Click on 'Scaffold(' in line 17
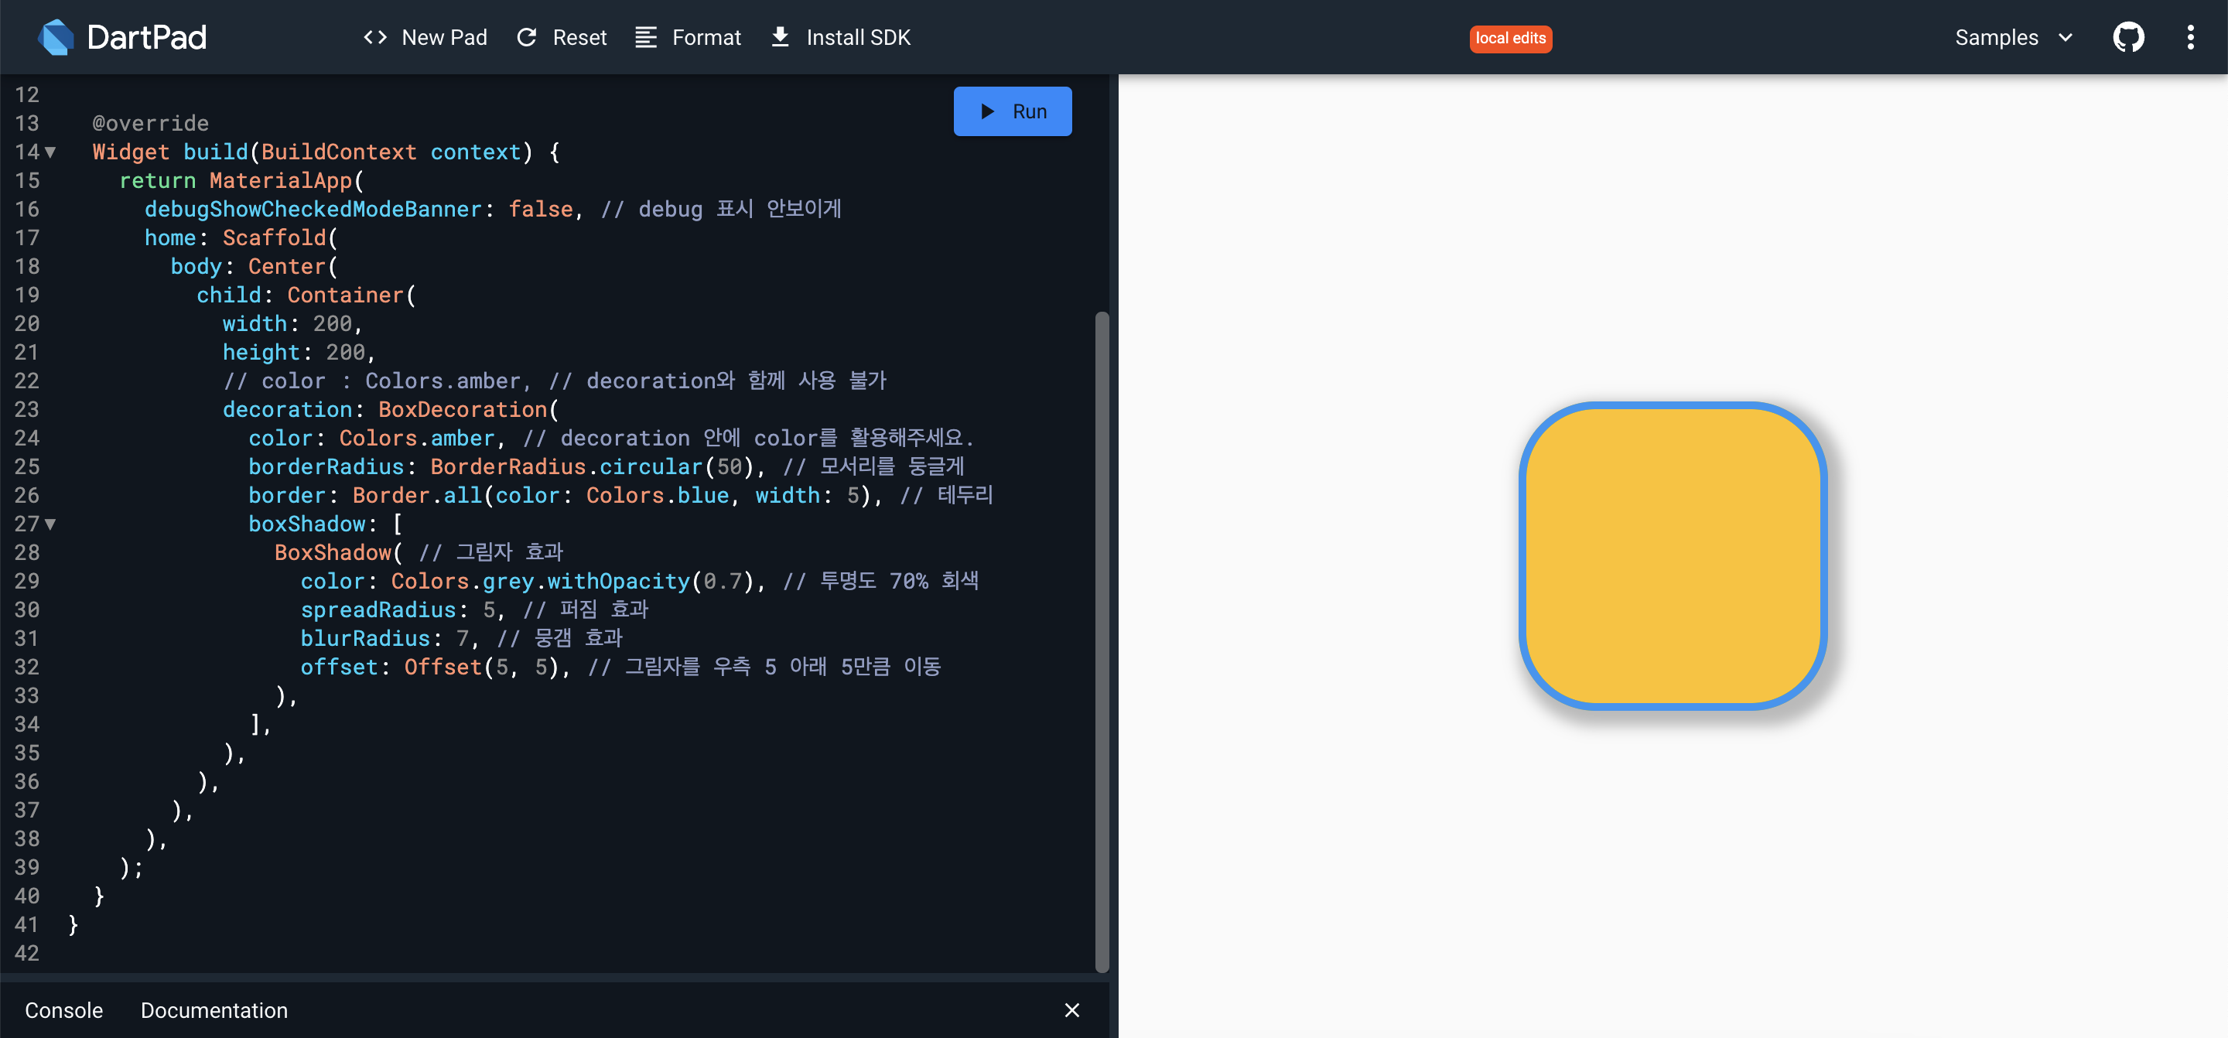 click(x=280, y=238)
